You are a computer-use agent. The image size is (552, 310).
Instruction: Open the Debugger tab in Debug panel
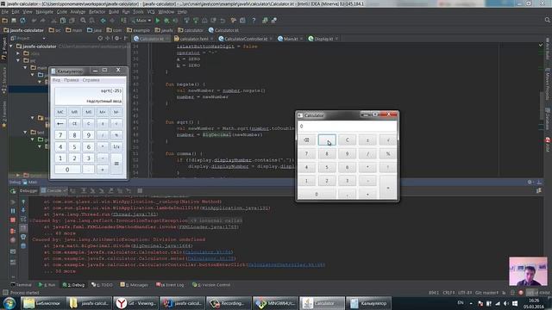tap(28, 190)
